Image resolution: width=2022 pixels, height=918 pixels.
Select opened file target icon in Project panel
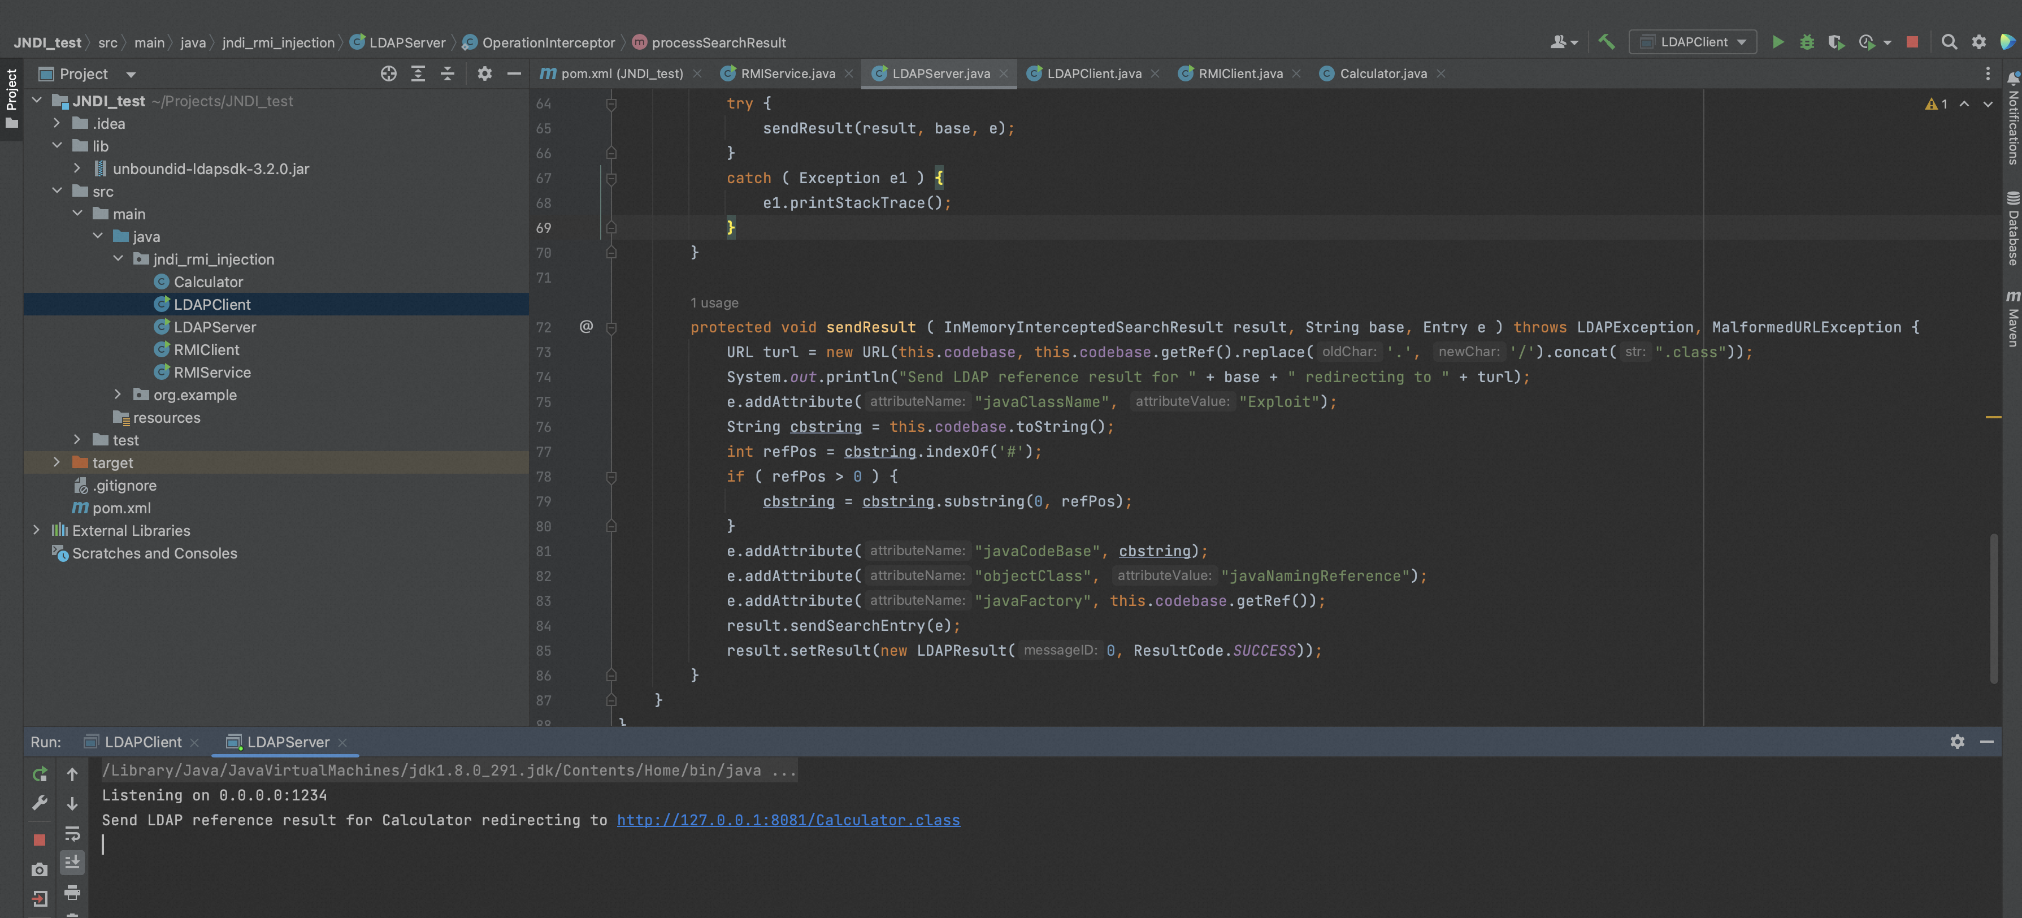(389, 73)
